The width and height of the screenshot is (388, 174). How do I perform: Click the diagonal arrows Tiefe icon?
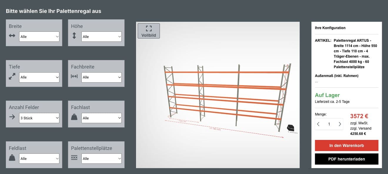(x=12, y=76)
